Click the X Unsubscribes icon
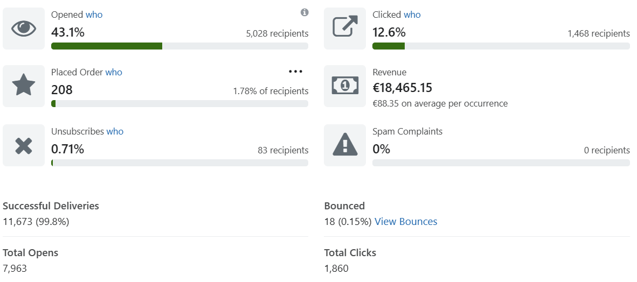 point(24,145)
